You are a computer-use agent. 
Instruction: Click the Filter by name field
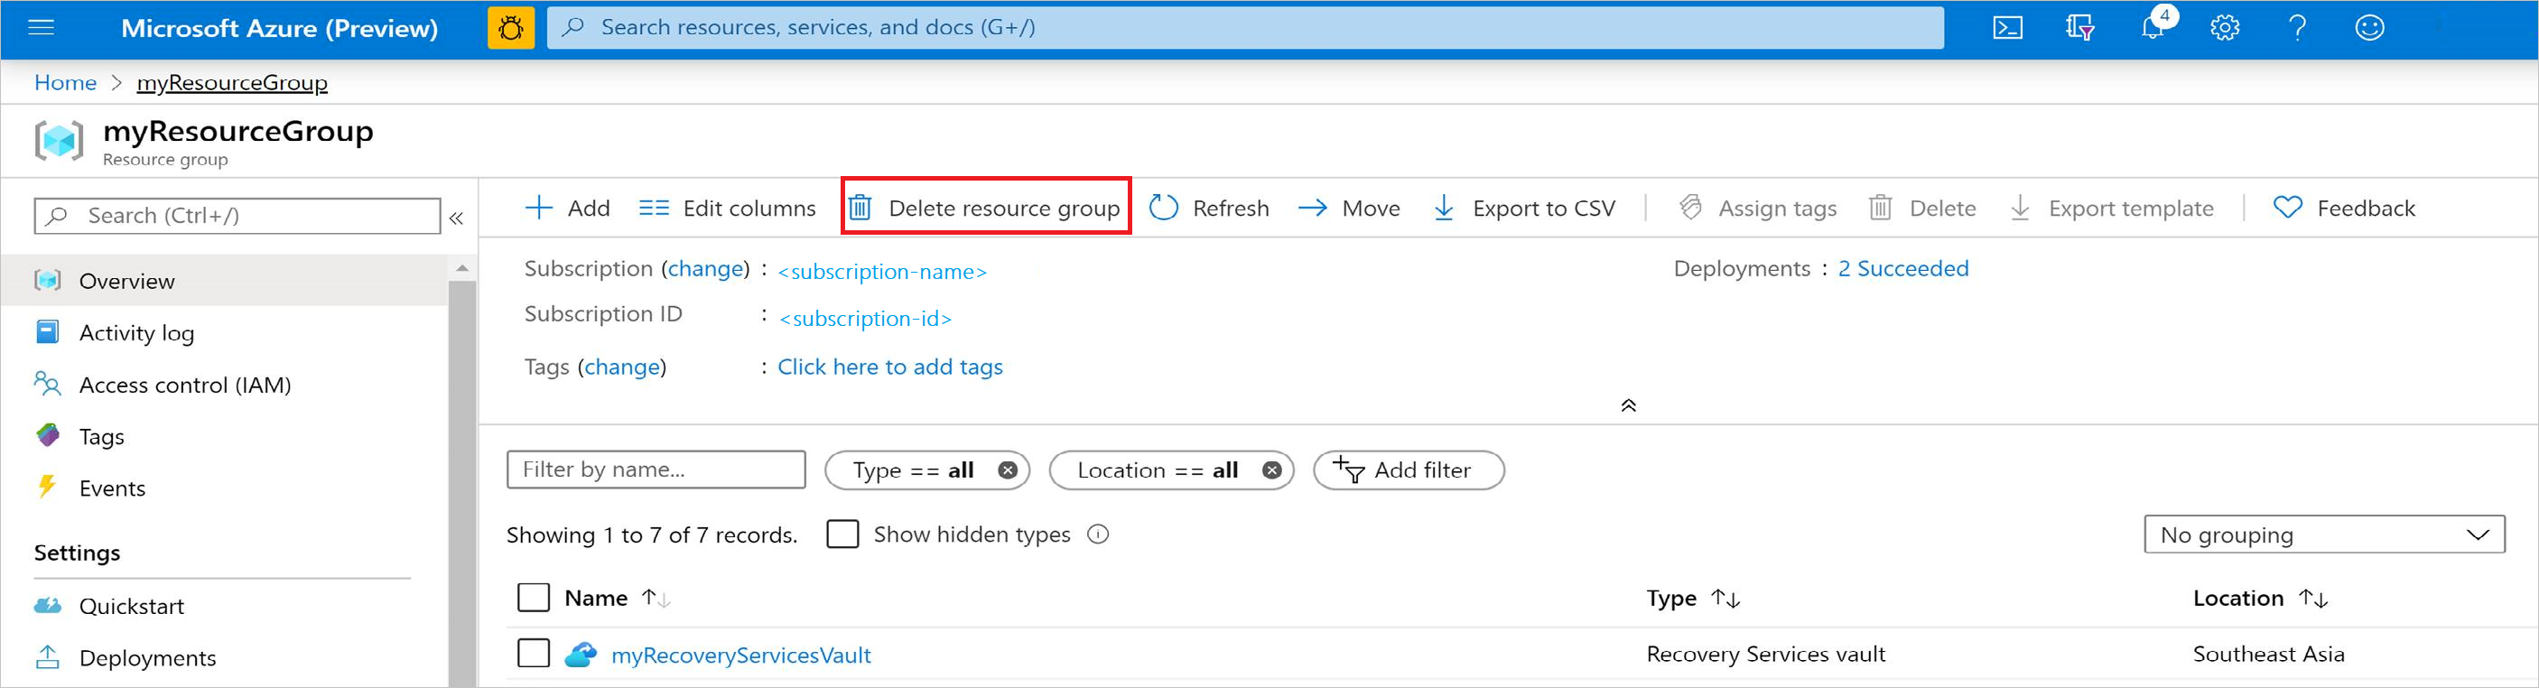point(656,470)
